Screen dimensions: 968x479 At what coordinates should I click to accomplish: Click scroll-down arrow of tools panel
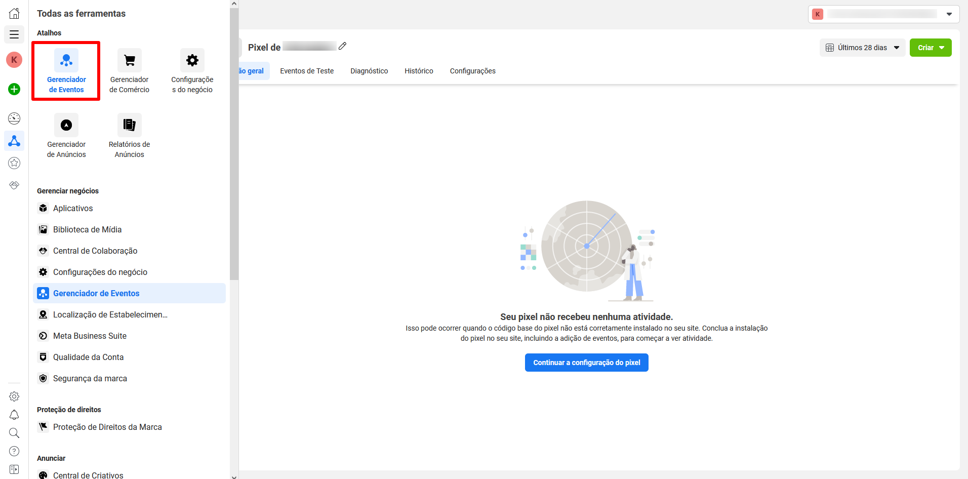(234, 476)
